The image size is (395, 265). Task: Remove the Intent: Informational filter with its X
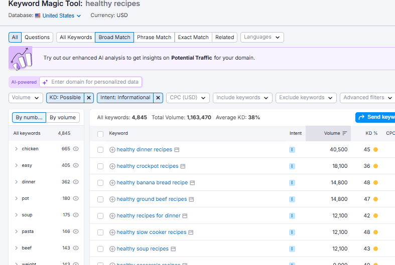point(158,98)
